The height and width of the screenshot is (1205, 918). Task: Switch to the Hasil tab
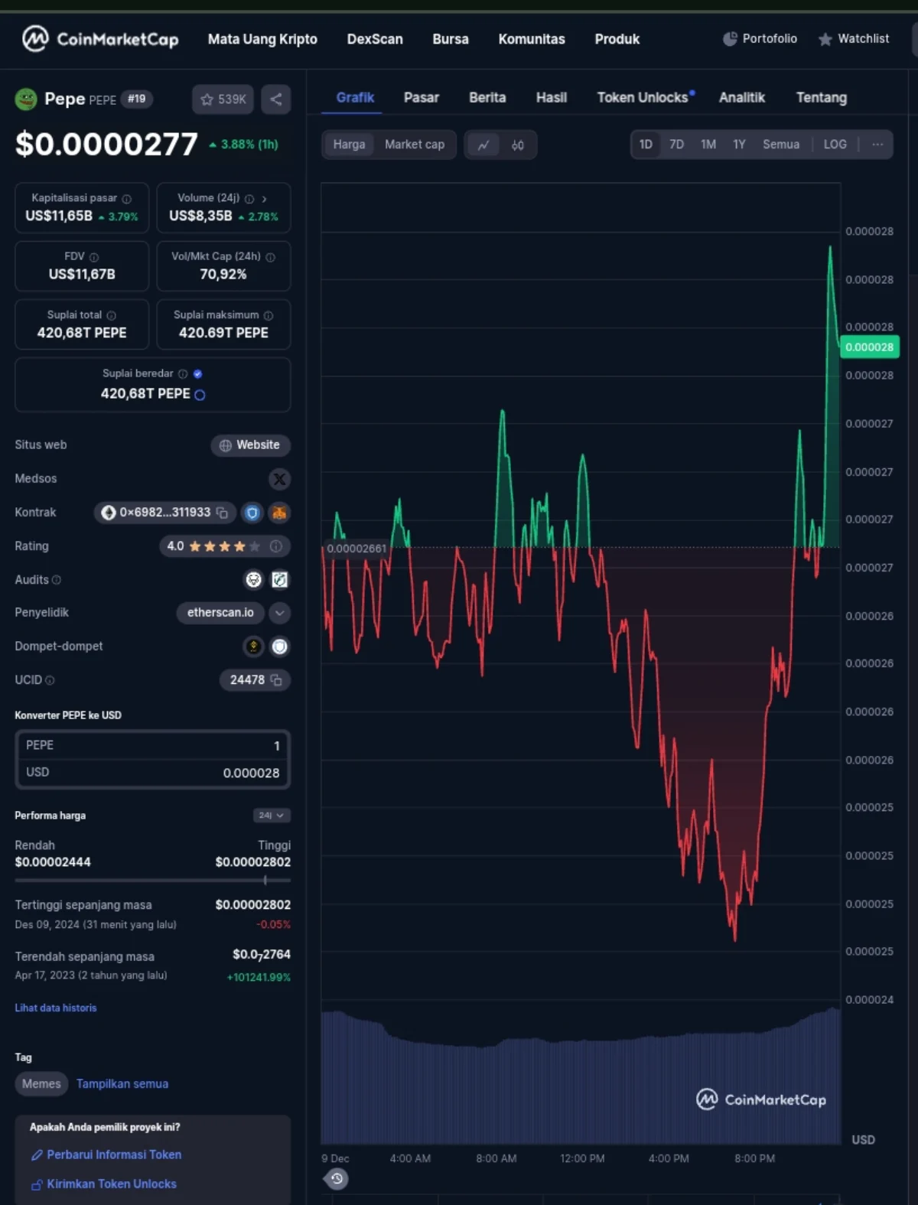click(x=552, y=98)
